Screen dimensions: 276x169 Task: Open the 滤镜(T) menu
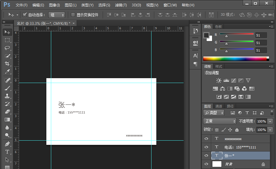[121, 5]
